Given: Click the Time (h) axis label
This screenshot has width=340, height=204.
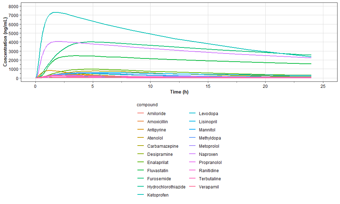Looking at the screenshot, I should (x=180, y=91).
